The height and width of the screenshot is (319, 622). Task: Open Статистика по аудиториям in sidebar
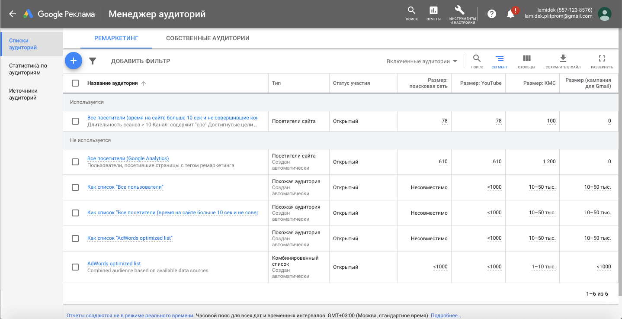coord(28,69)
